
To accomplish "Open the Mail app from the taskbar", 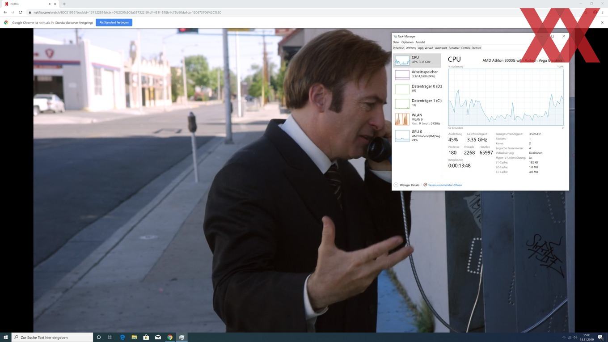I will (158, 337).
